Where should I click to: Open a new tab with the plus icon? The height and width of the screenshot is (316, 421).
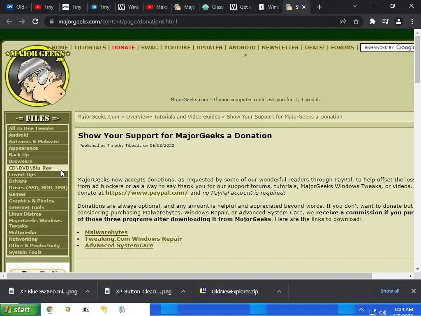[x=319, y=7]
